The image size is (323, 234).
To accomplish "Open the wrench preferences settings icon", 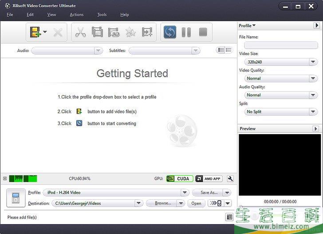I will tap(230, 178).
